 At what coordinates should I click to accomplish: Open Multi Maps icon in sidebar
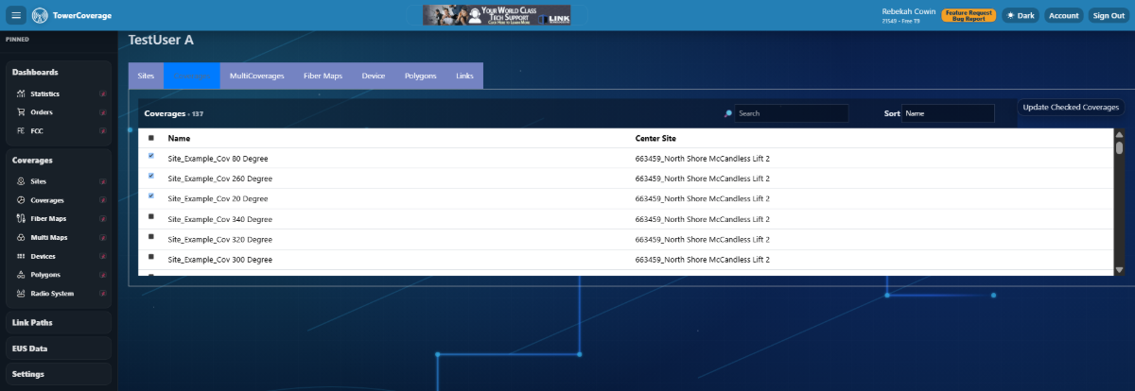pyautogui.click(x=21, y=237)
